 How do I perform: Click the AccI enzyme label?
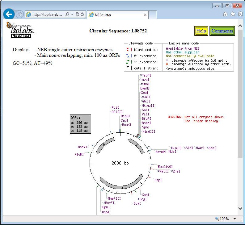146,101
